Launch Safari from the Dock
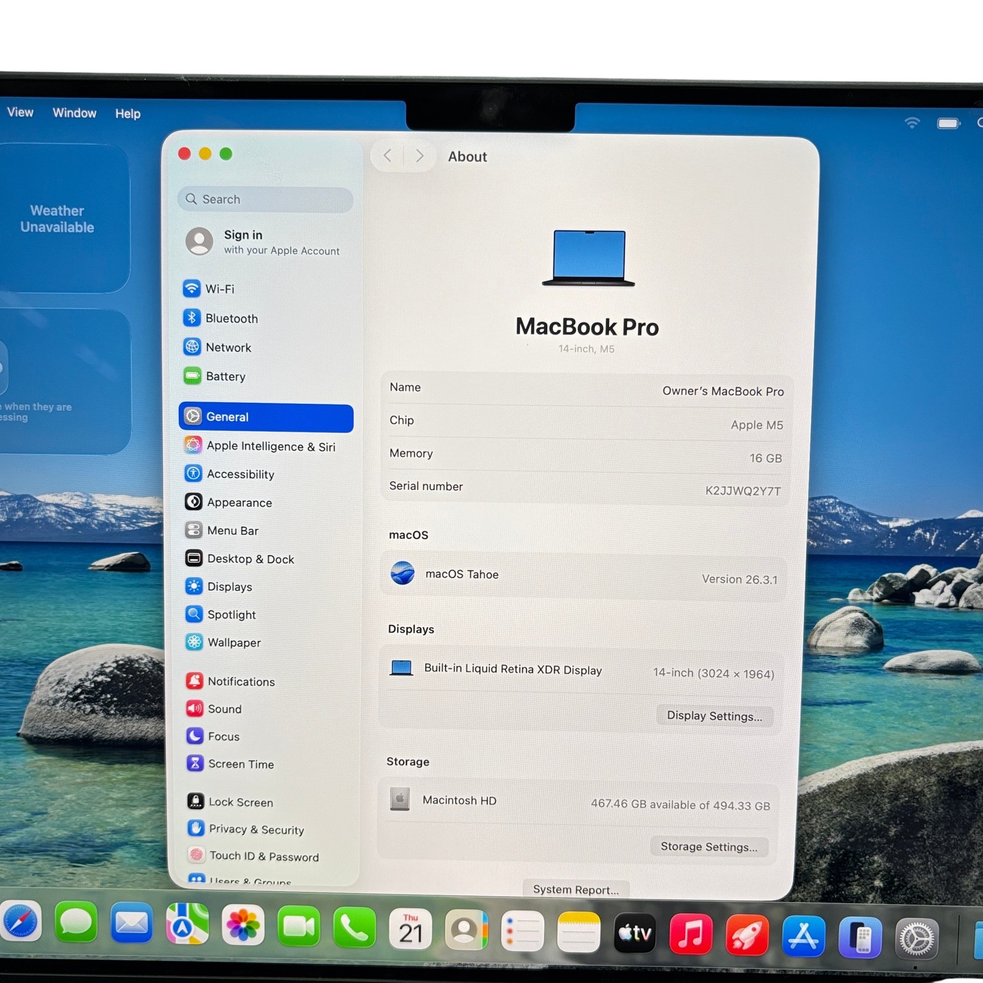The height and width of the screenshot is (983, 983). tap(20, 922)
